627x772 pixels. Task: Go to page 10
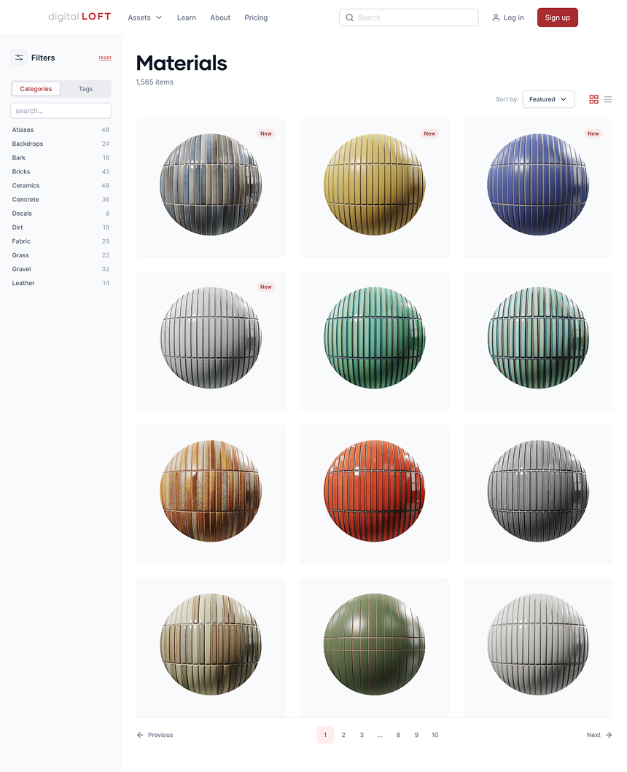pos(435,735)
